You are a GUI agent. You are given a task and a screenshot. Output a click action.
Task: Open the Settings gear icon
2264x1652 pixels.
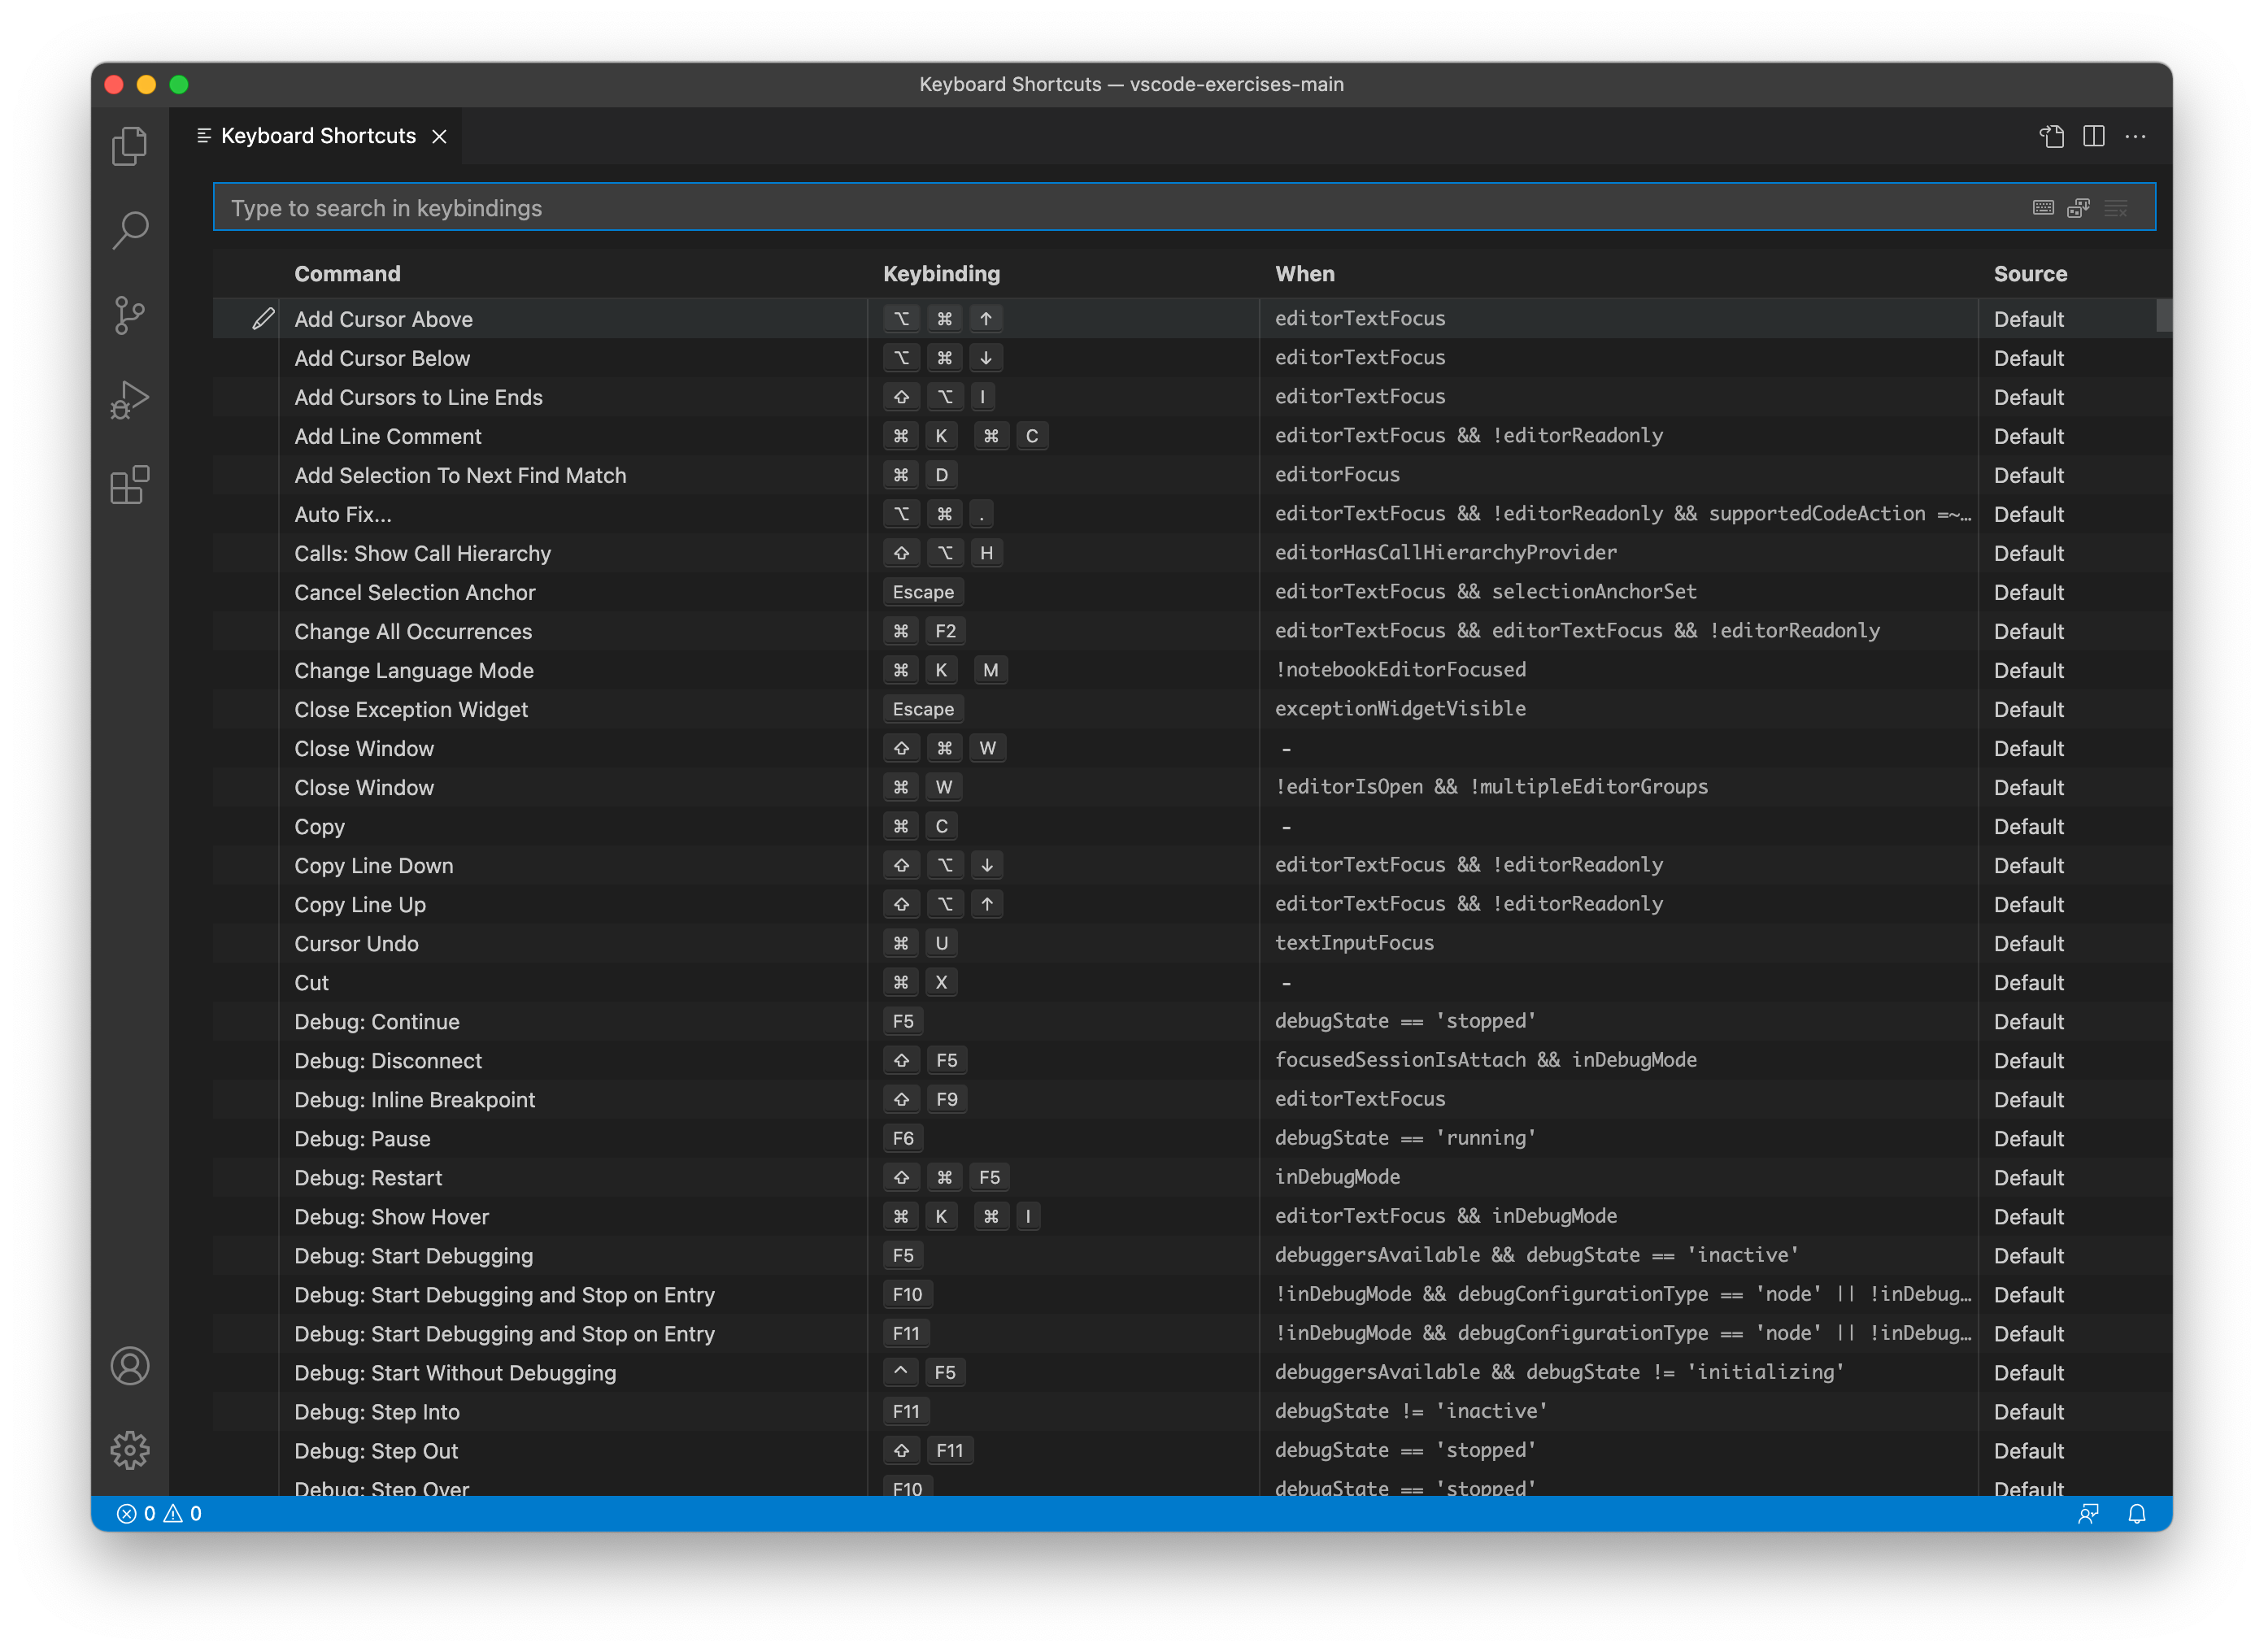tap(132, 1448)
